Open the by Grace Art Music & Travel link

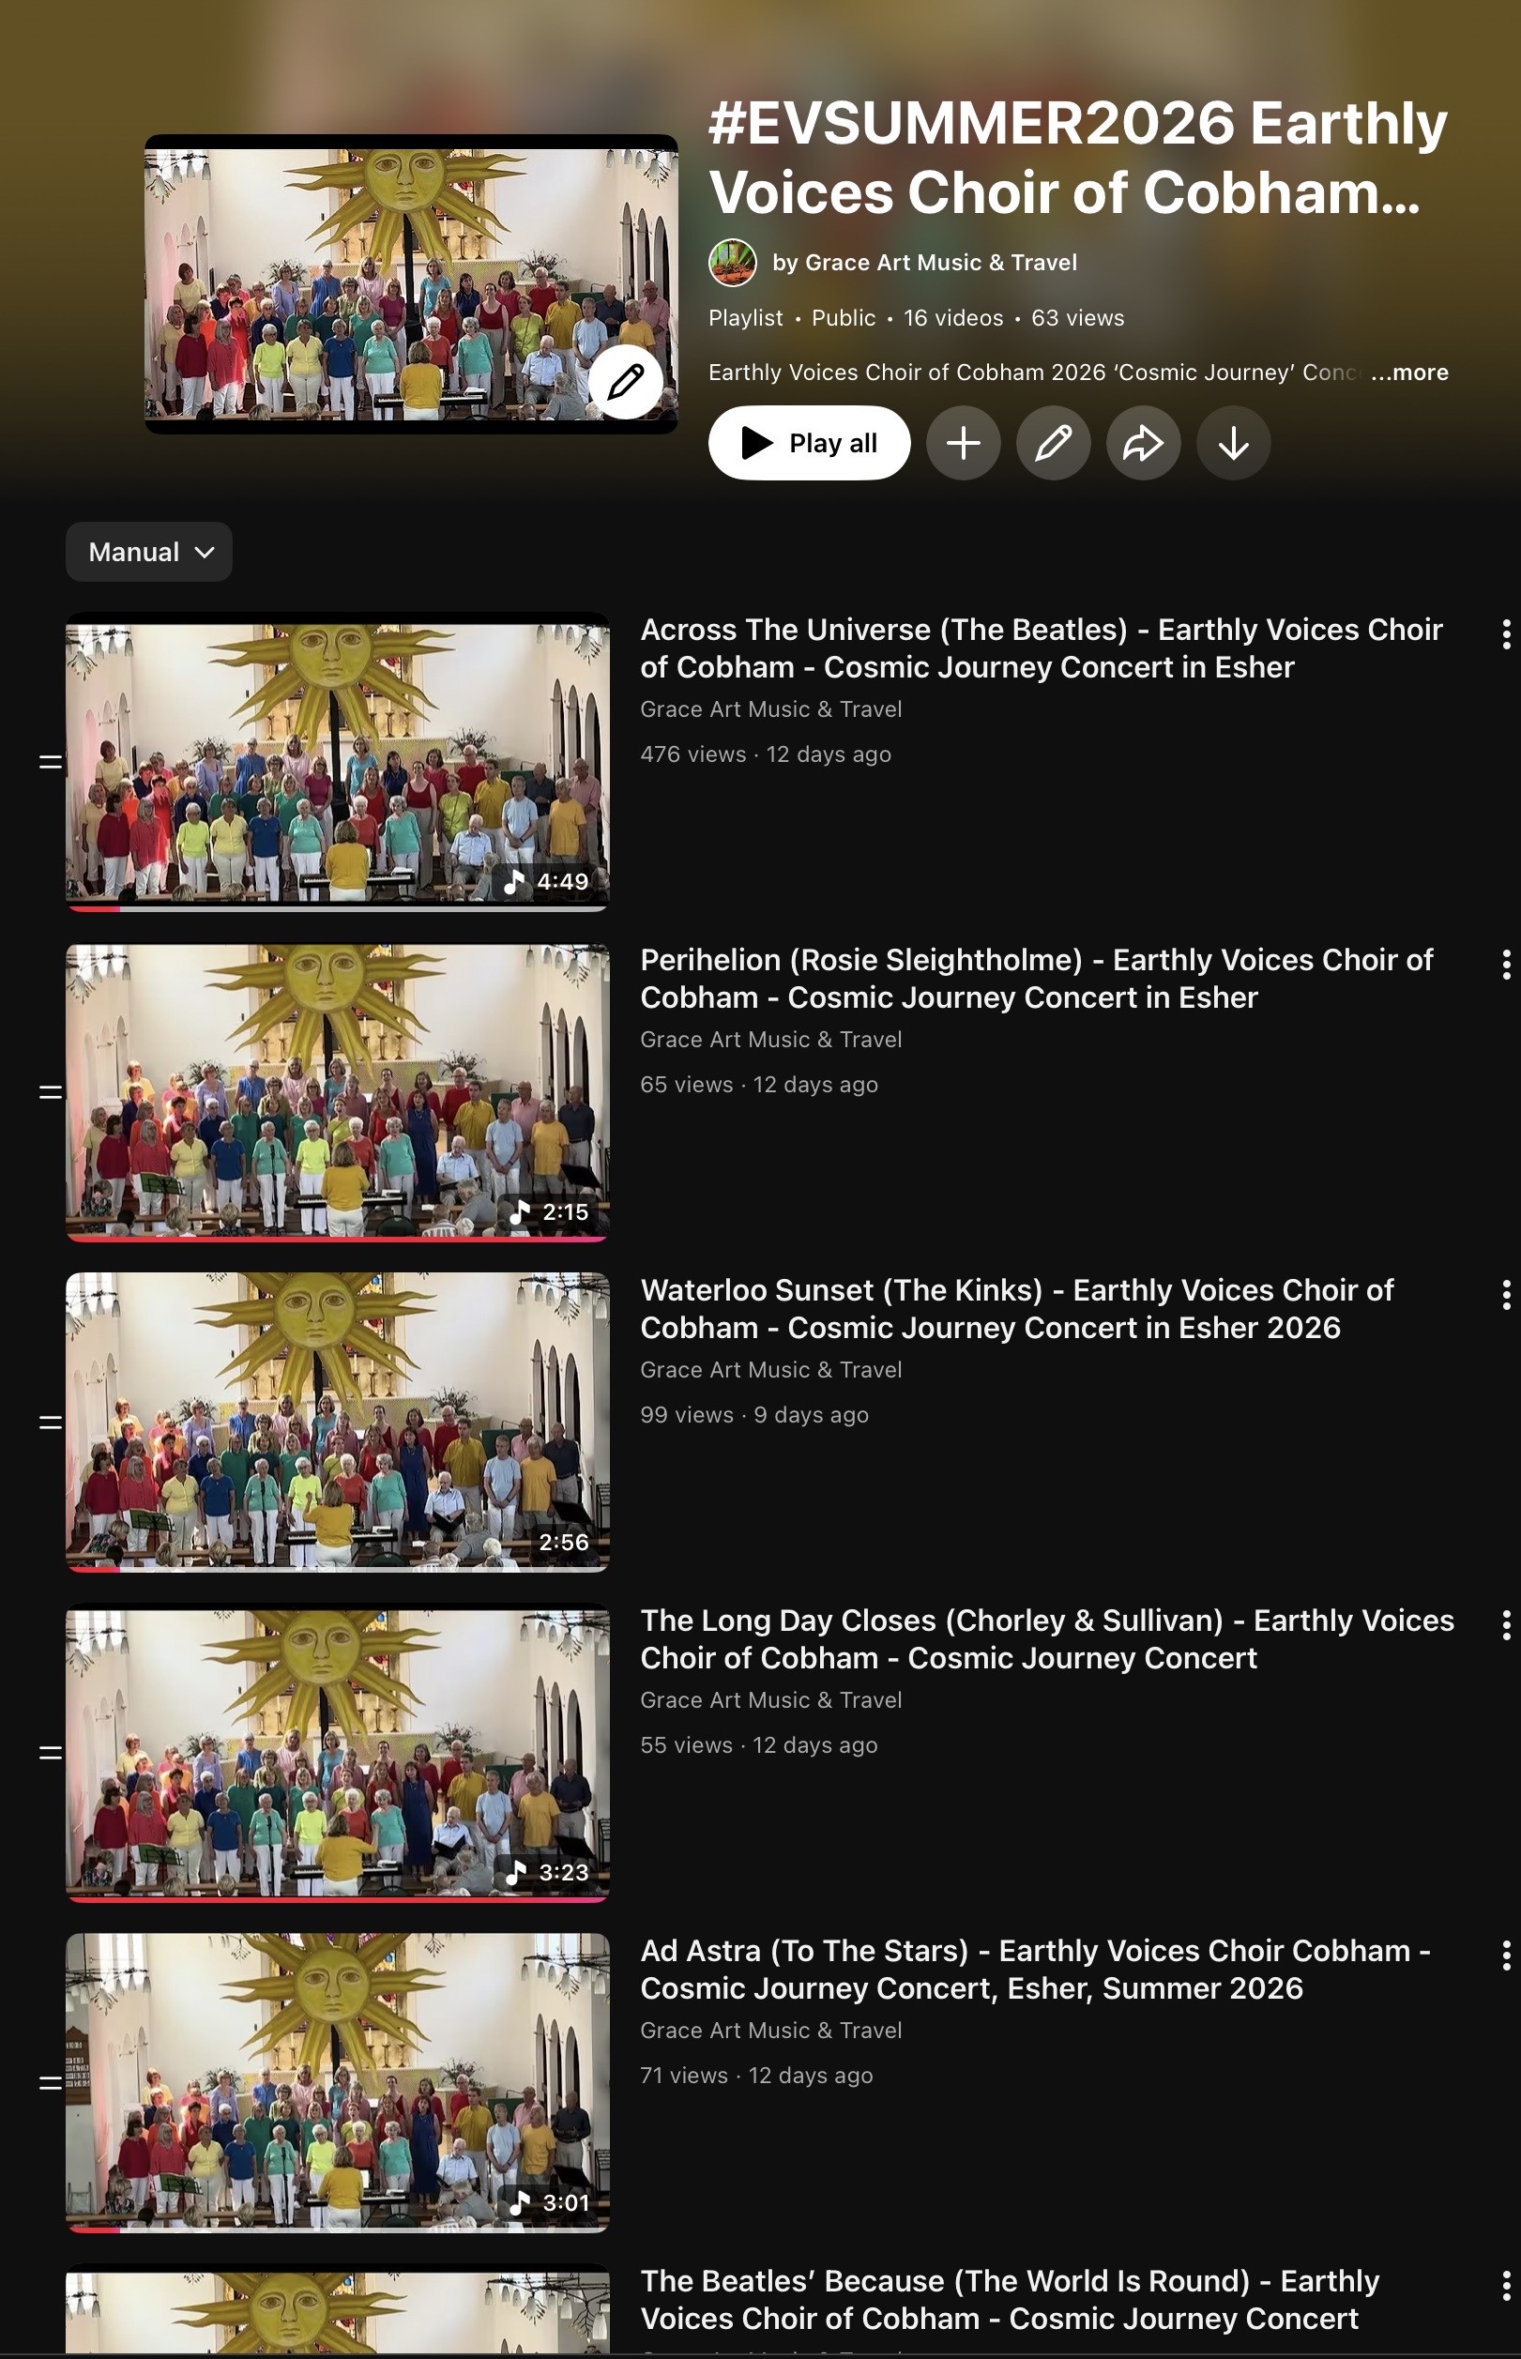click(924, 263)
